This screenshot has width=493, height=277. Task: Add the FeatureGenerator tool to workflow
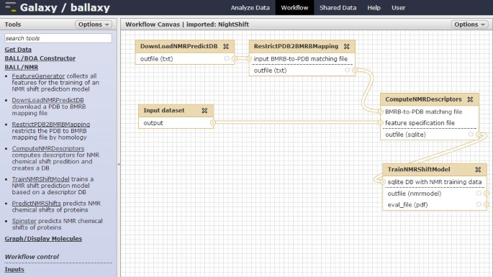pyautogui.click(x=38, y=76)
